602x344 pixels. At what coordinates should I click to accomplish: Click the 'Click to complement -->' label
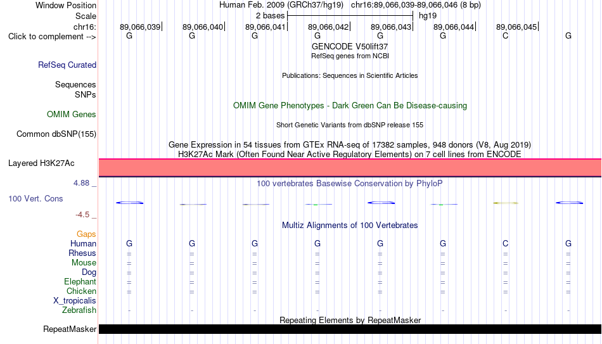(x=52, y=37)
